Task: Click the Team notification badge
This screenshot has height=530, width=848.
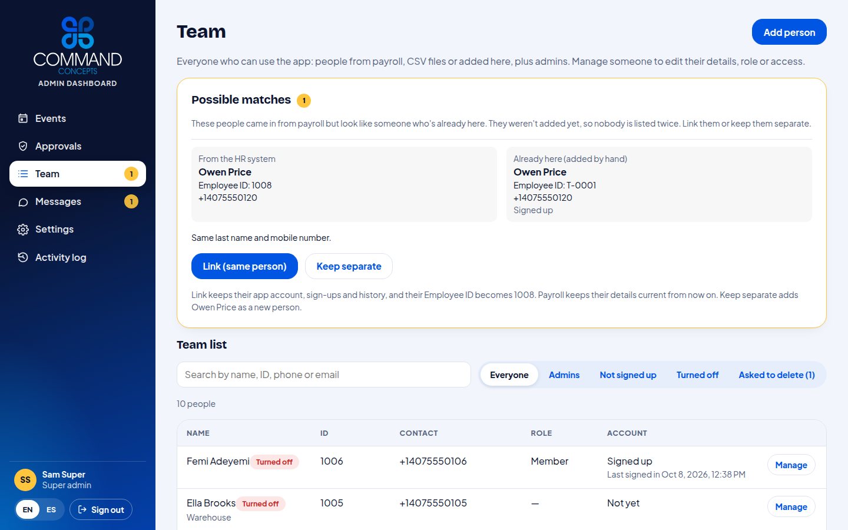Action: point(131,174)
